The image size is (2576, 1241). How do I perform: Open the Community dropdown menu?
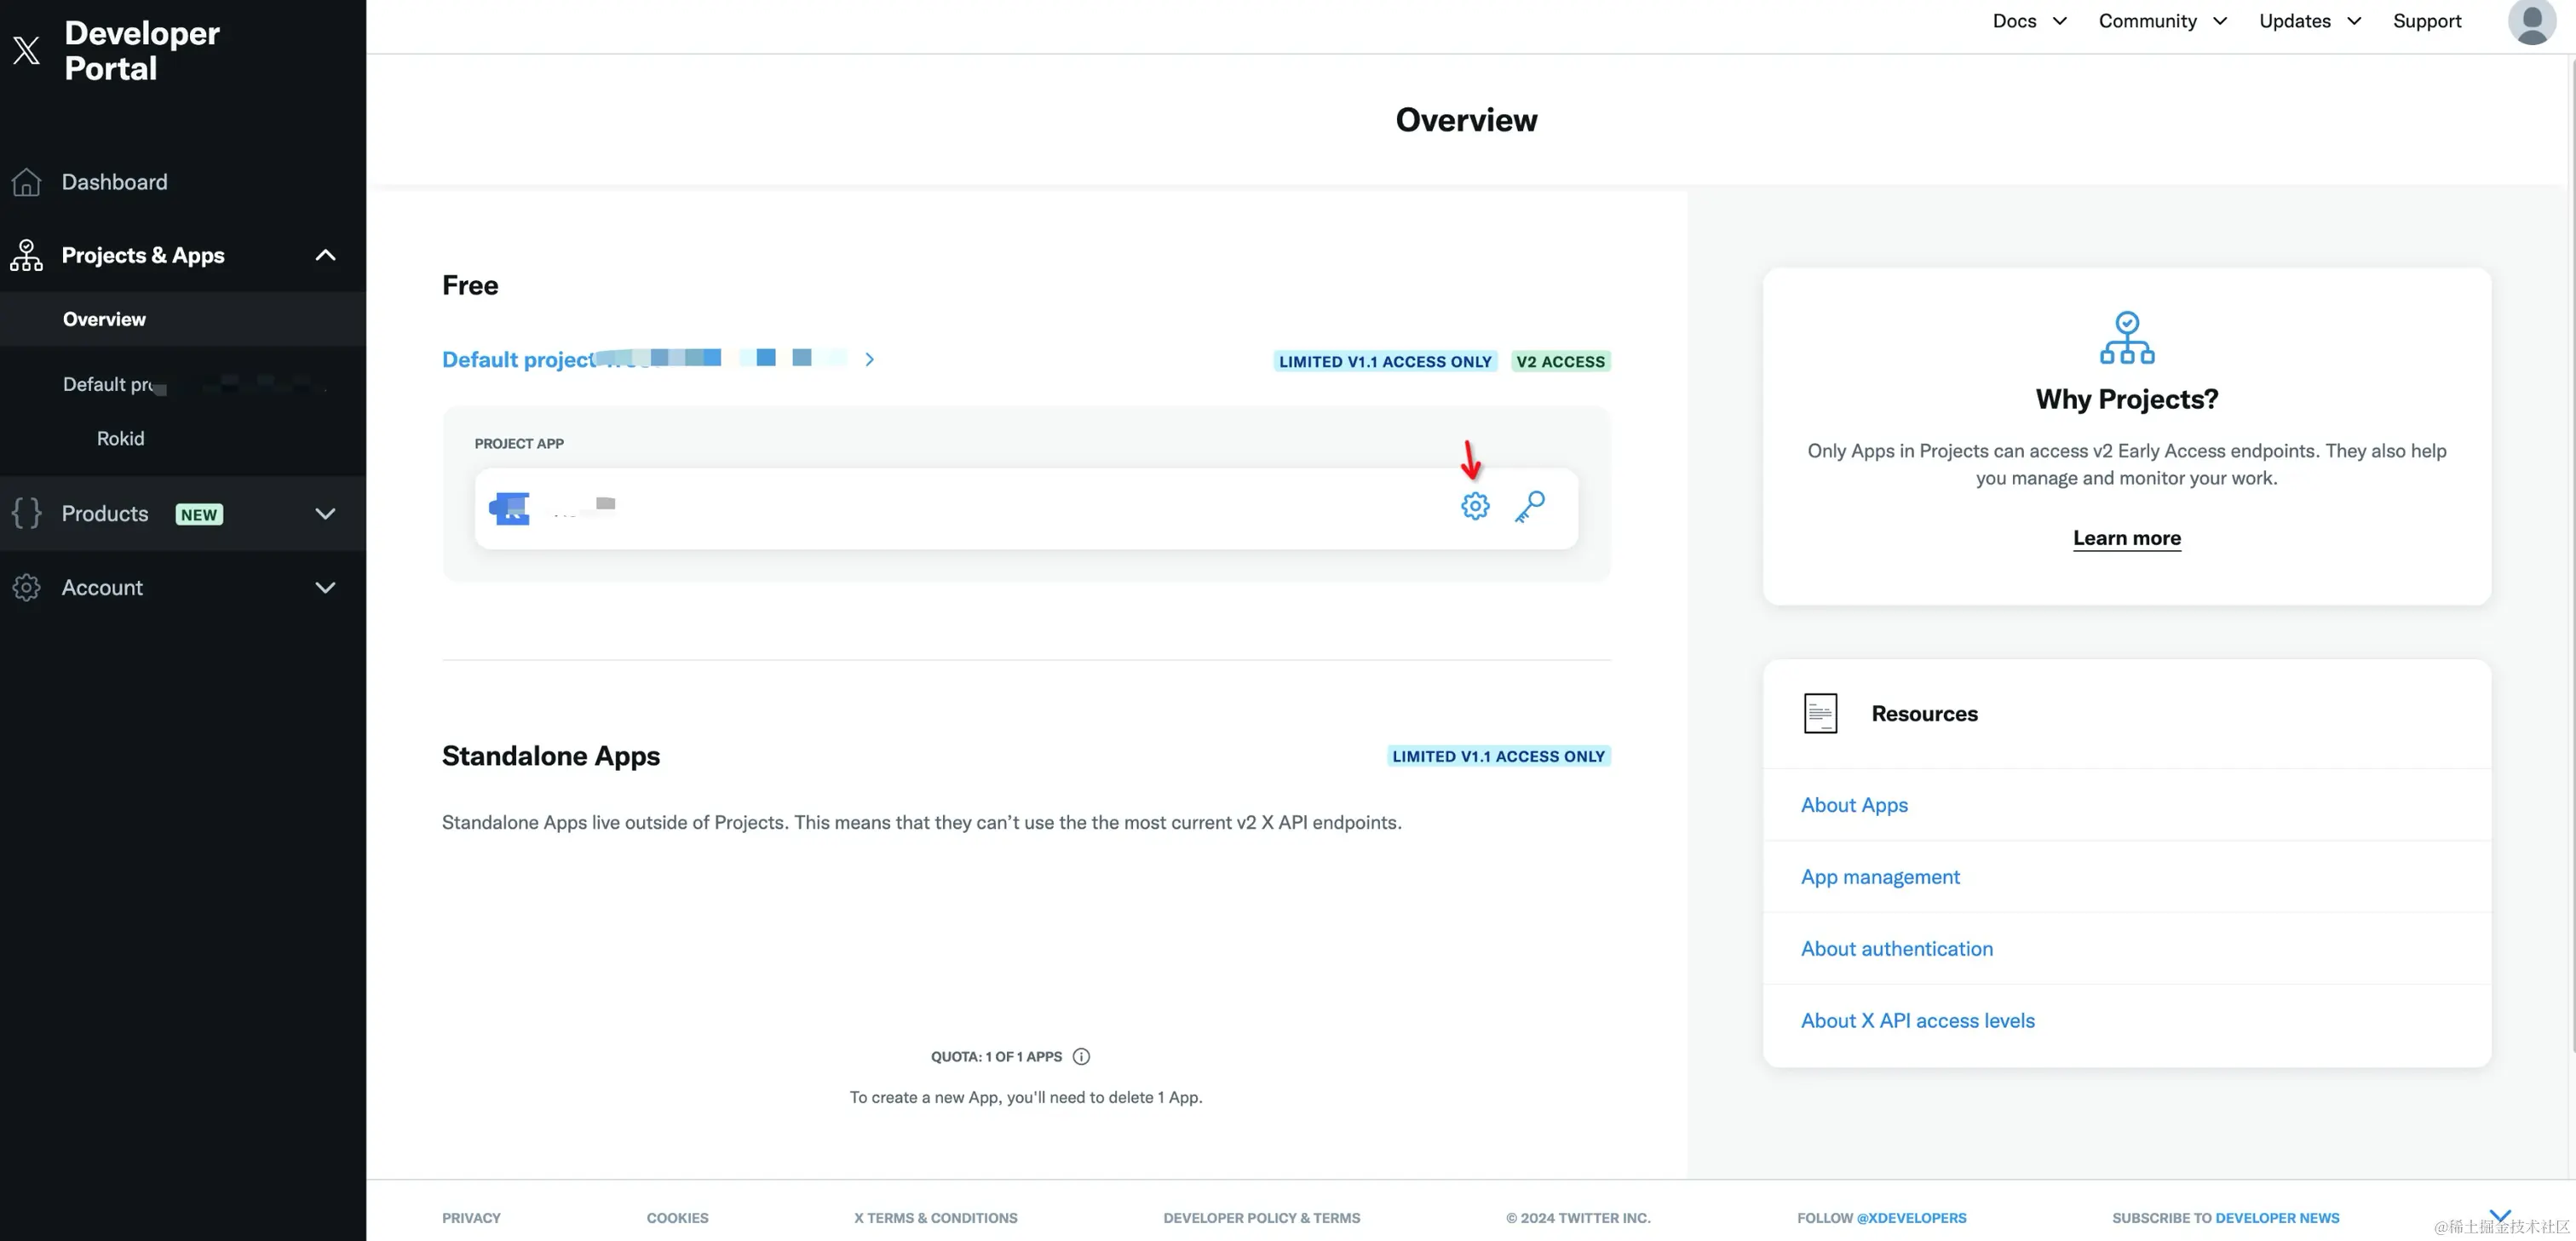[2162, 21]
